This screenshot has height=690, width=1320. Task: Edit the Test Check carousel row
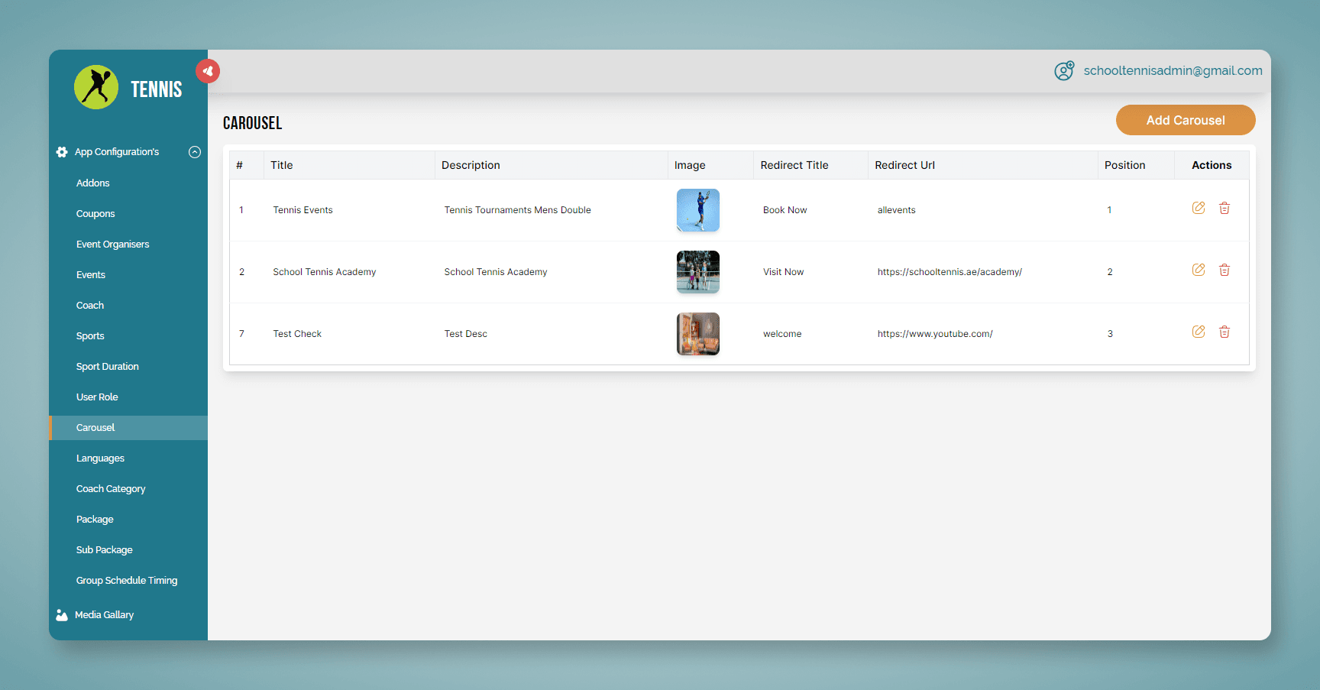tap(1199, 332)
